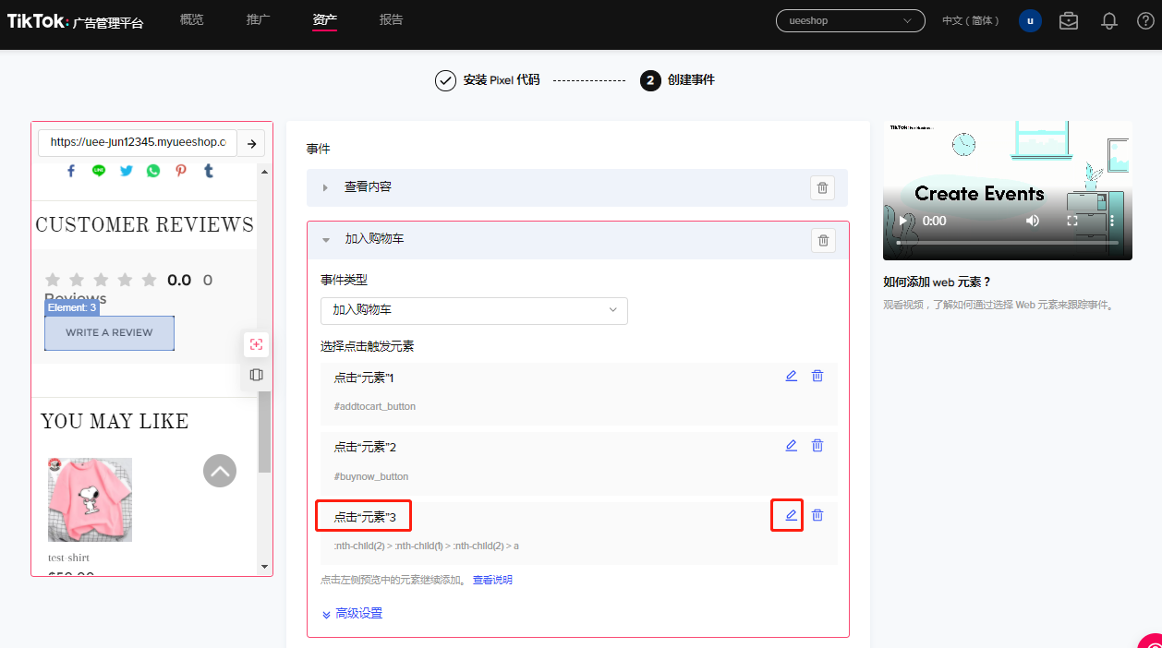Click the star rating in reviews
The height and width of the screenshot is (648, 1162).
click(x=101, y=280)
